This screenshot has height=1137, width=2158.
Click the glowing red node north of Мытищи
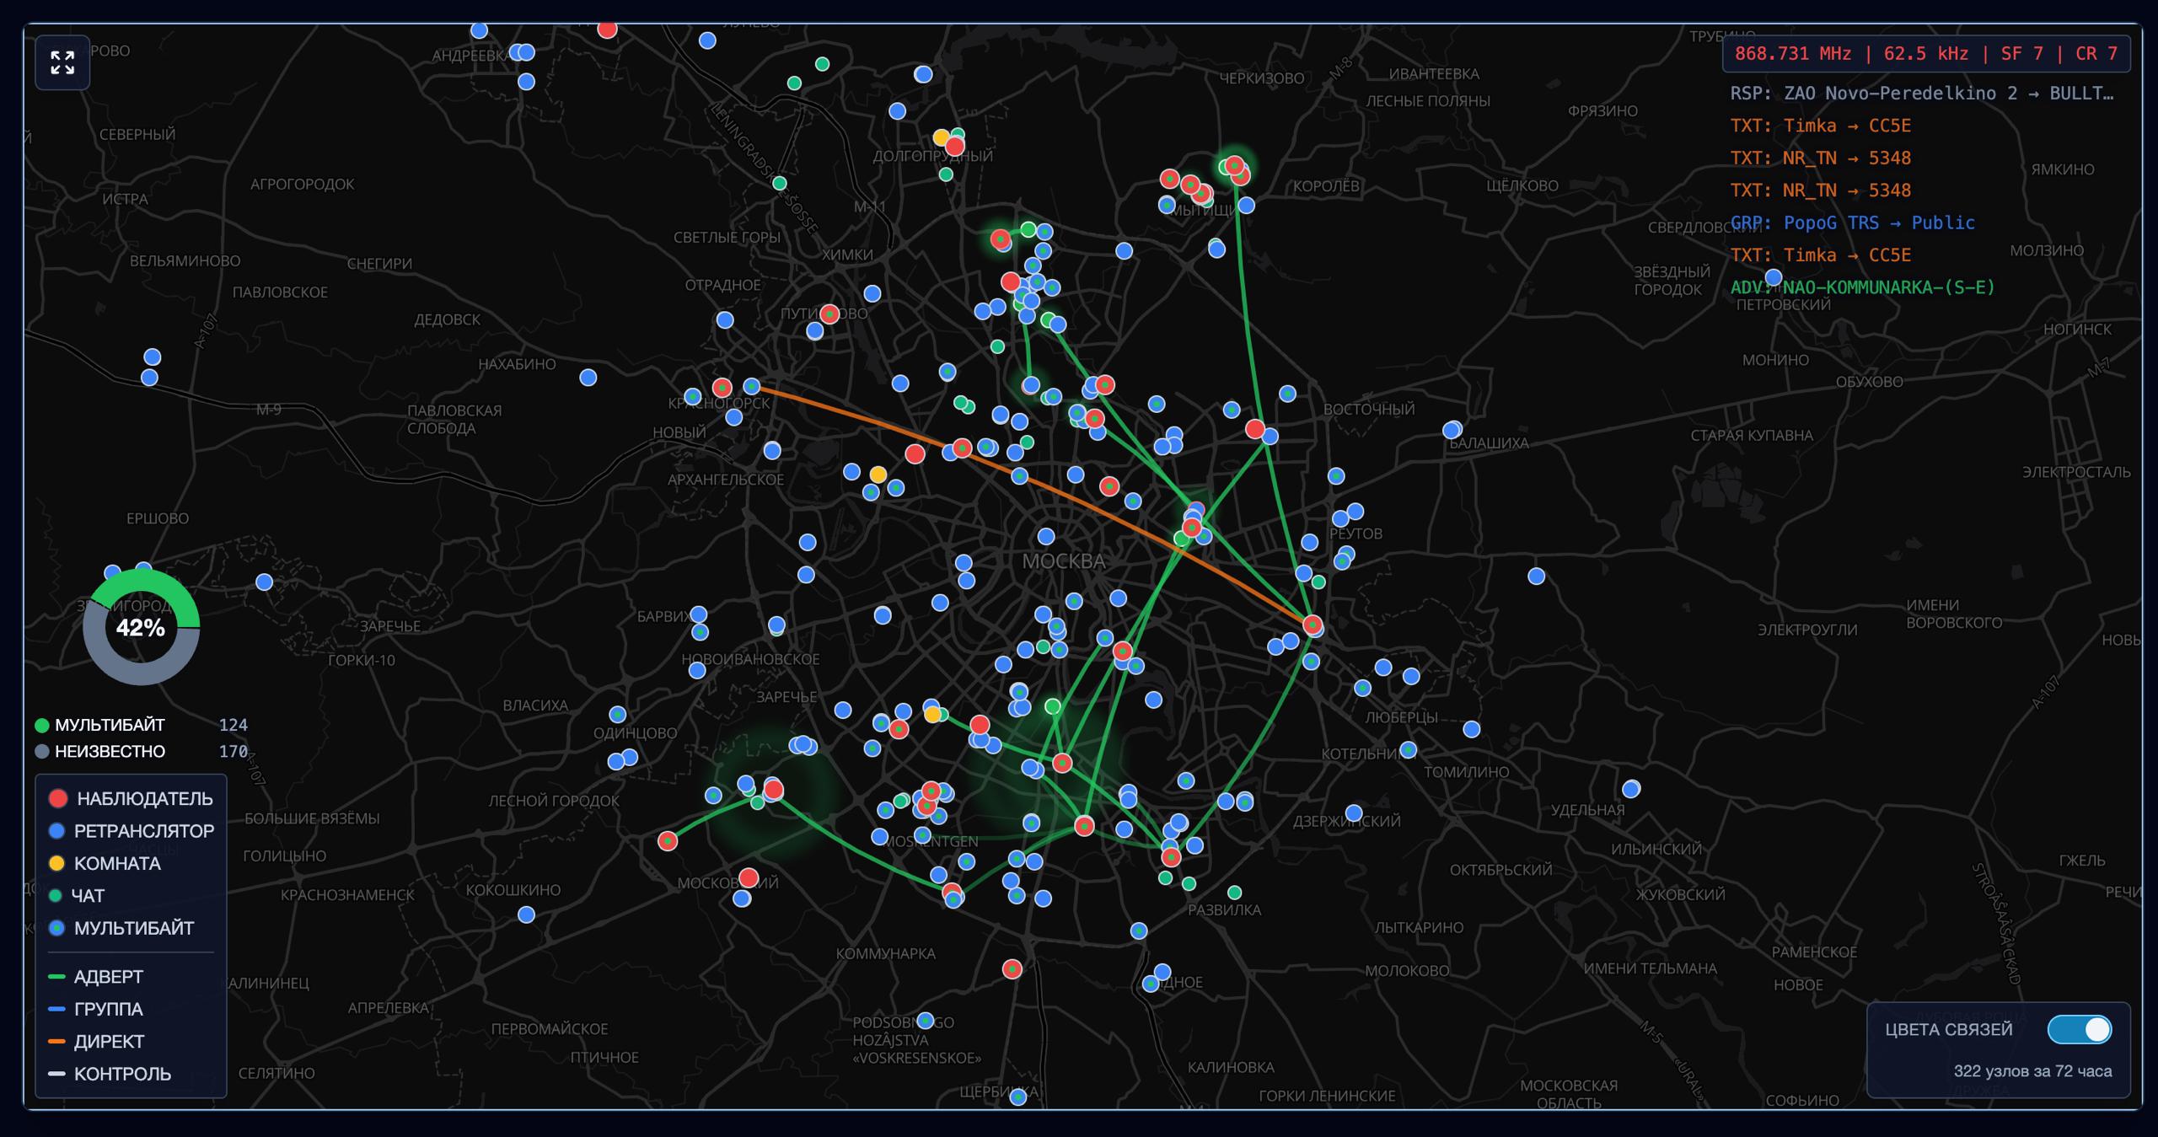(1235, 165)
